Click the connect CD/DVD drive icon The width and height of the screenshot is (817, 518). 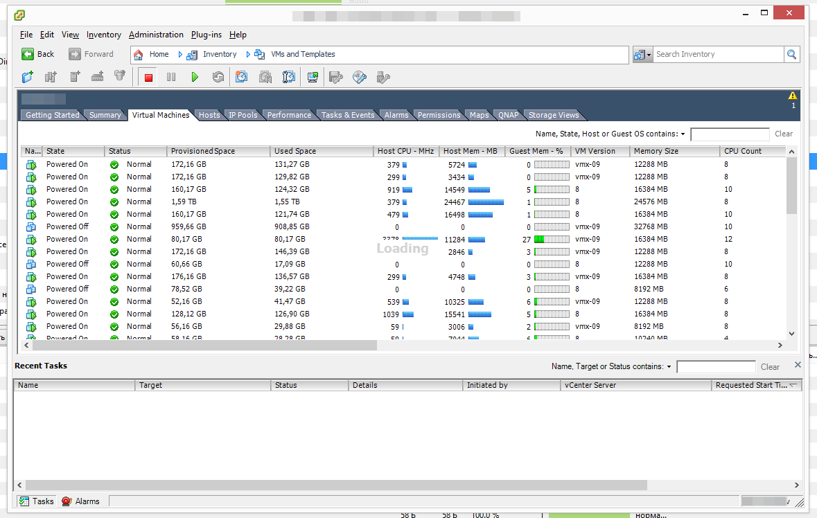[x=360, y=77]
